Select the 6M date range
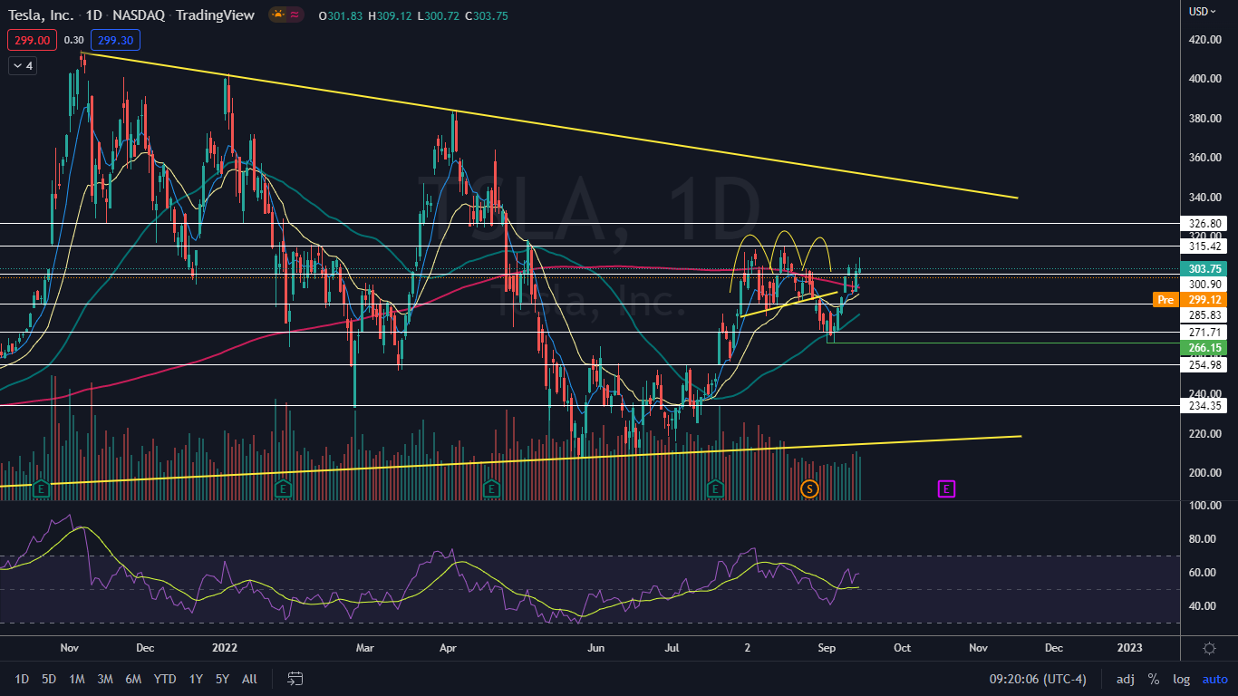The image size is (1238, 696). click(133, 679)
